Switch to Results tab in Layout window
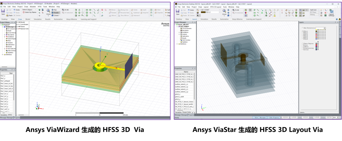The height and width of the screenshot is (141, 342). (x=214, y=19)
